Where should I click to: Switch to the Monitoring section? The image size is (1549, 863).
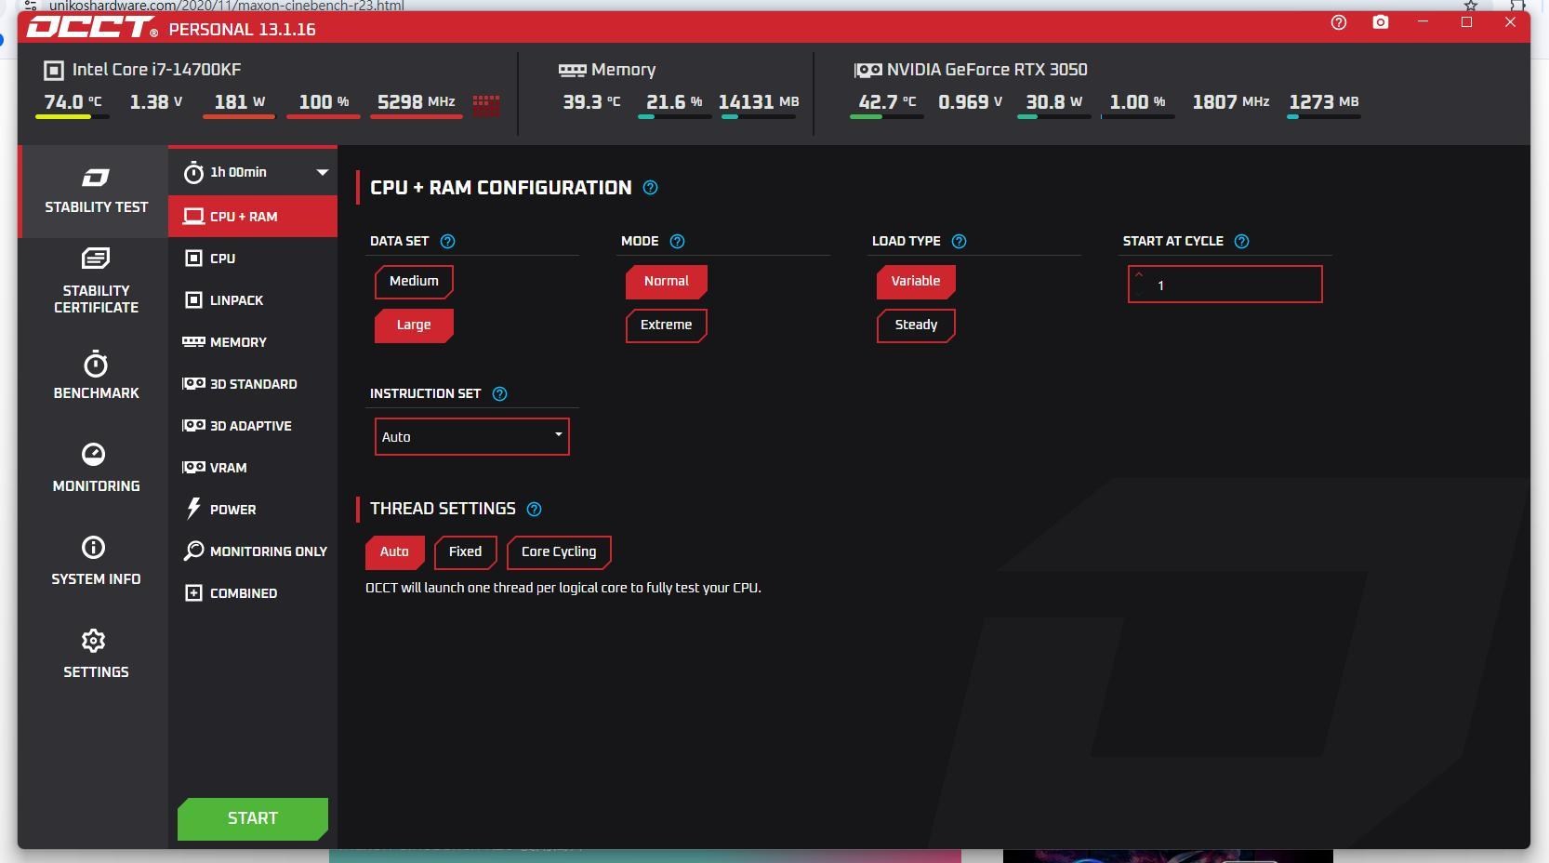coord(96,468)
